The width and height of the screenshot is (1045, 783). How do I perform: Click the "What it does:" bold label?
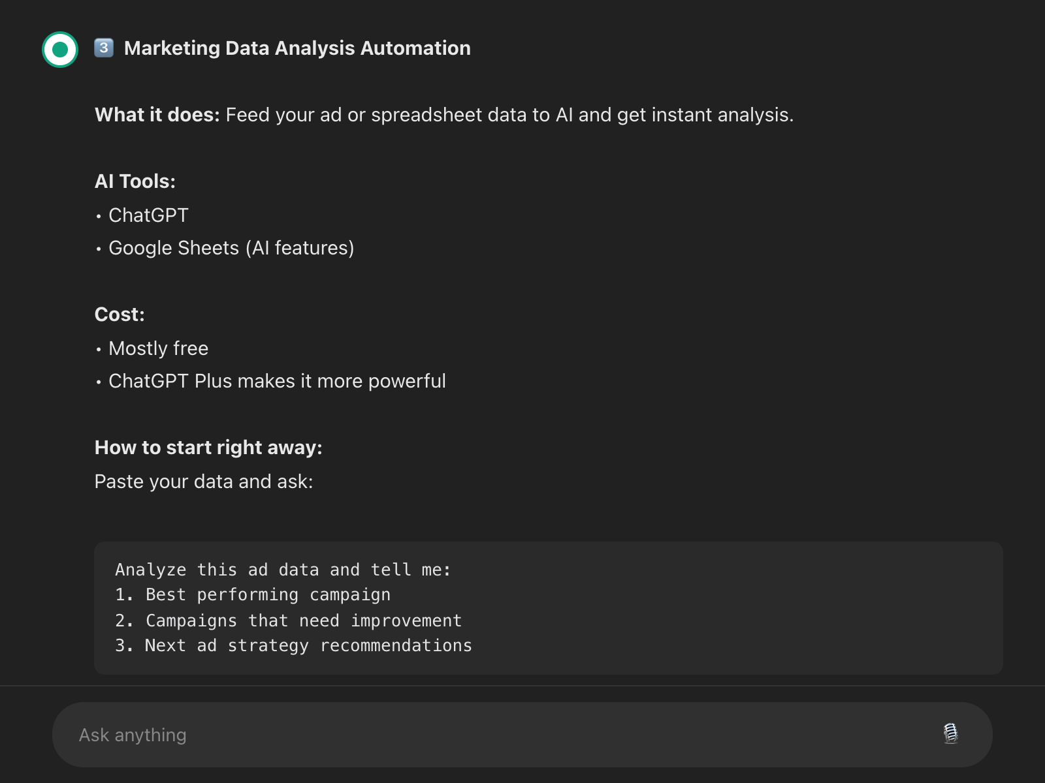(157, 115)
